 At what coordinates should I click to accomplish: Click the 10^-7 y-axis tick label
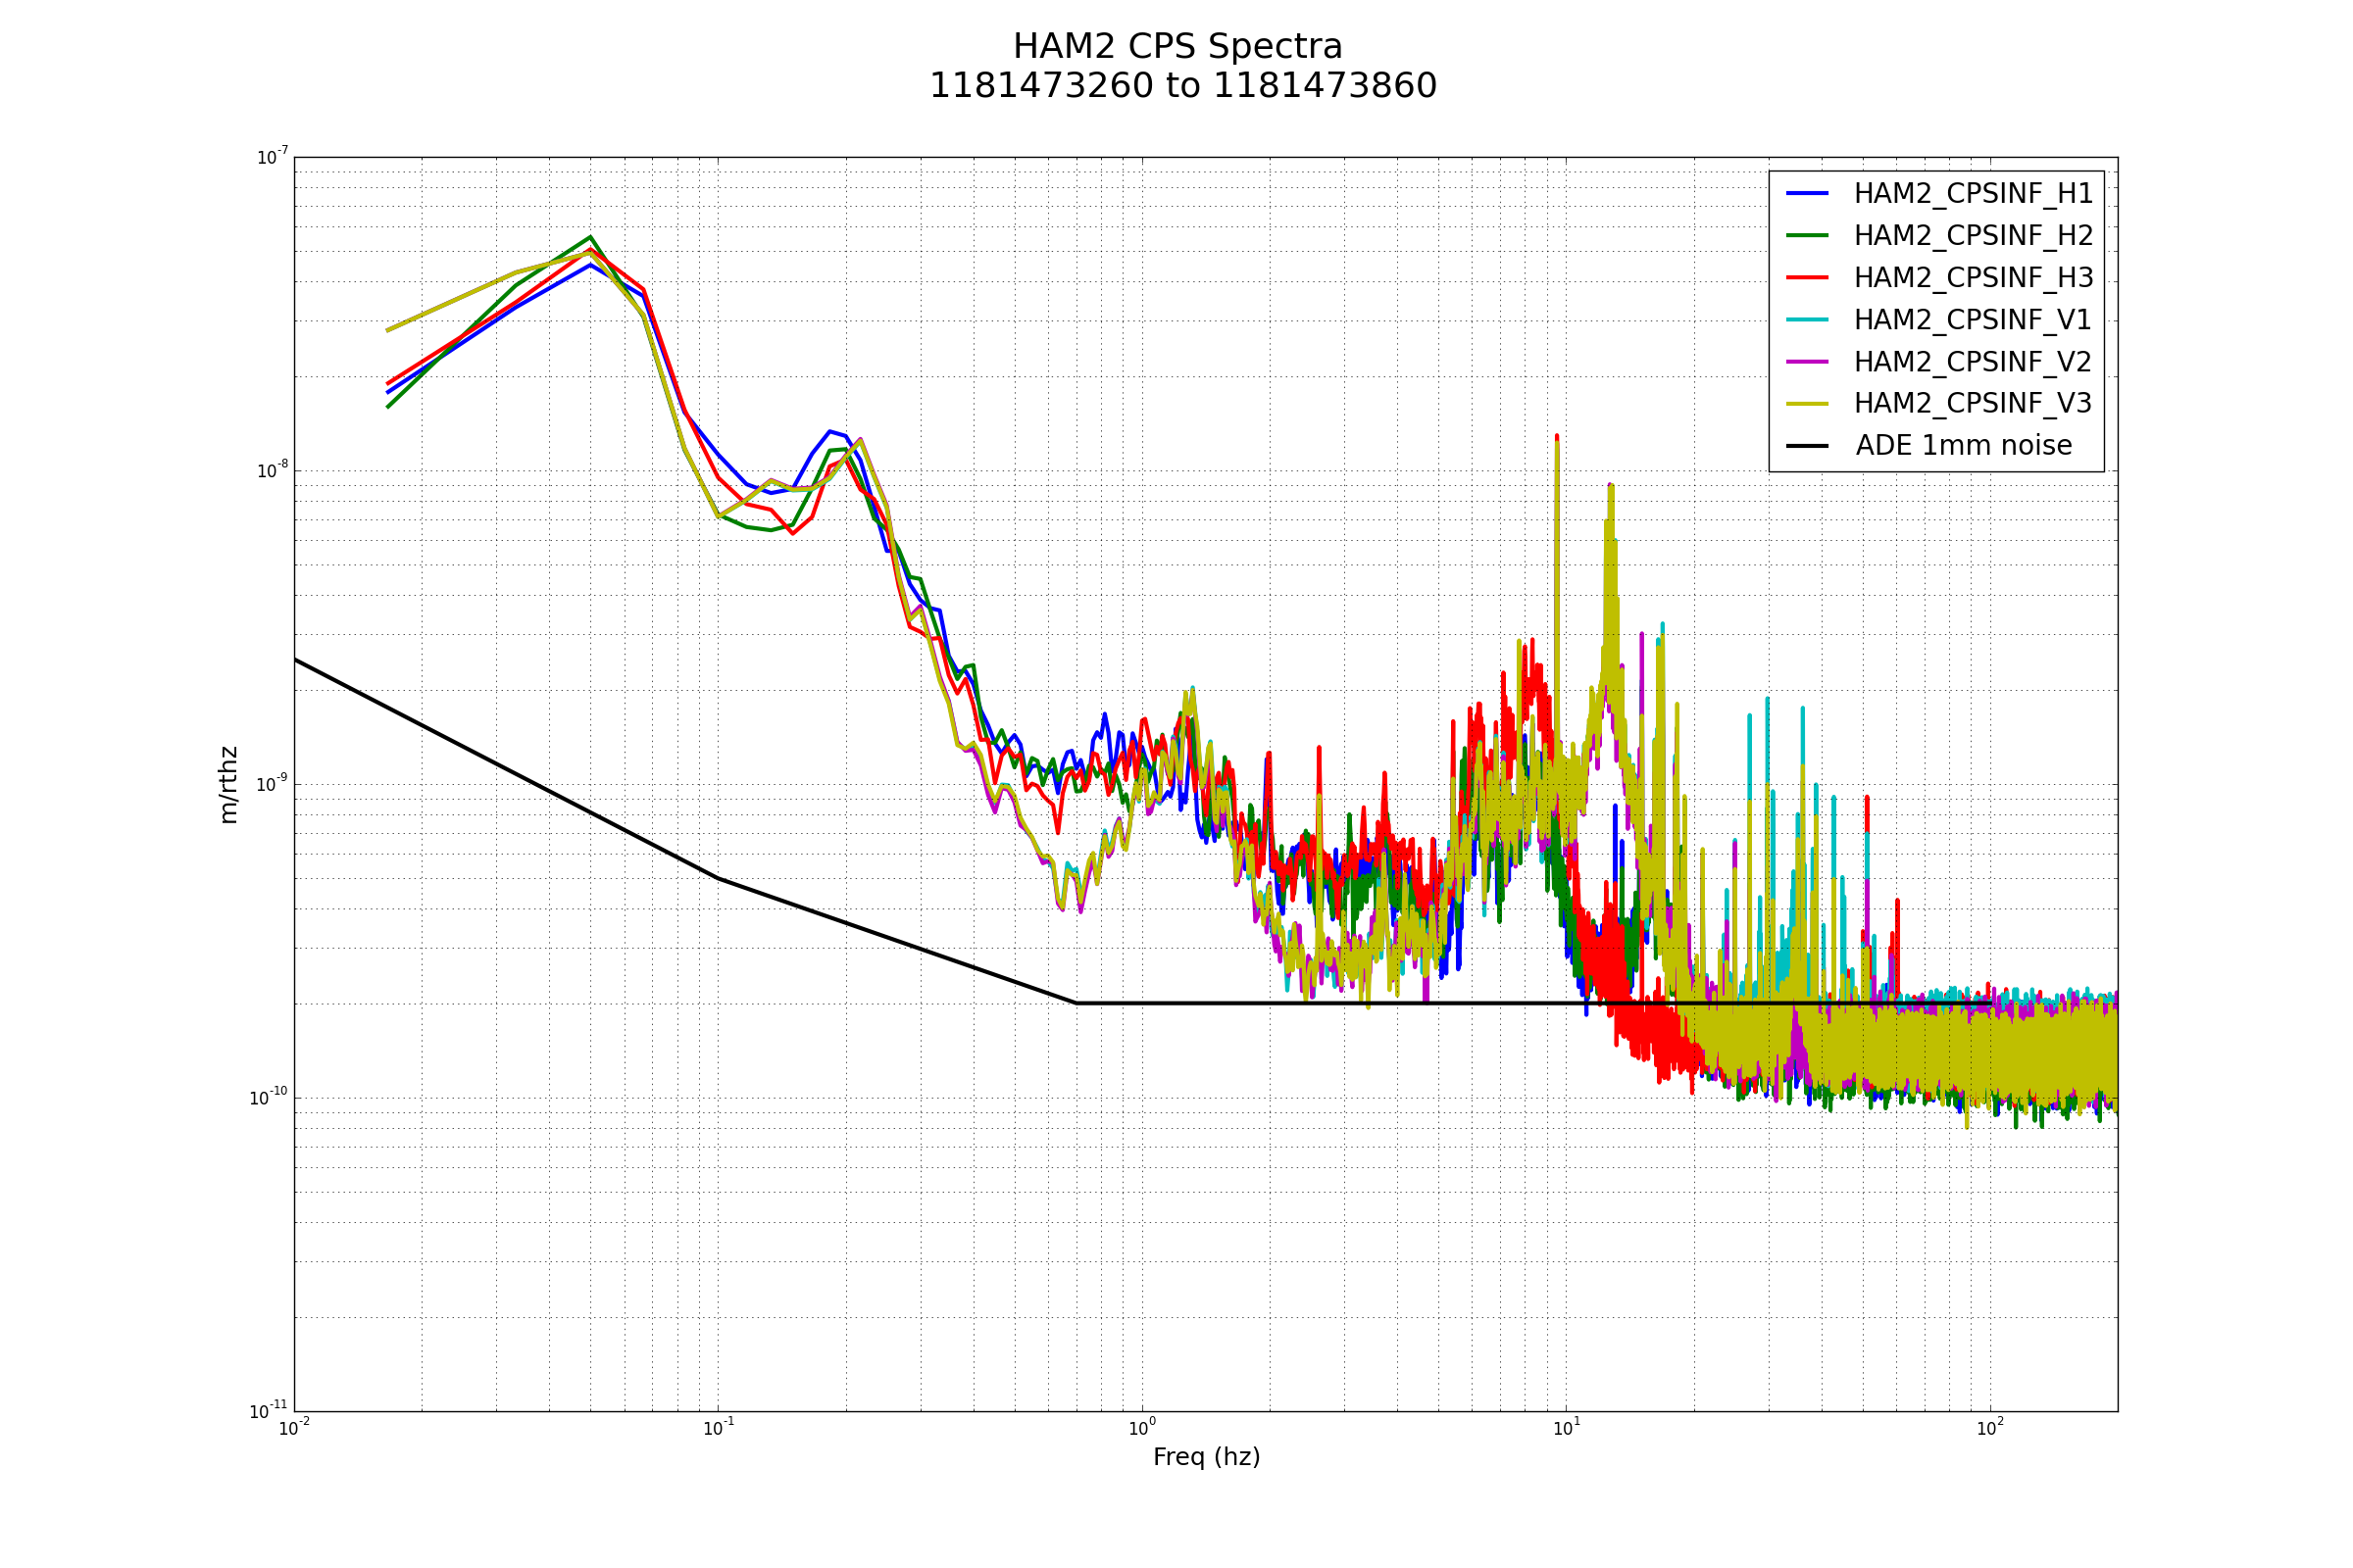point(273,157)
